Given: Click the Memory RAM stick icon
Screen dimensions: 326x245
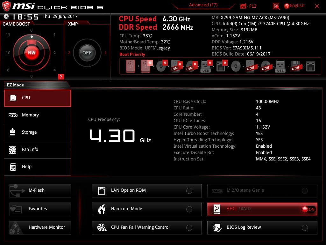Looking at the screenshot, I should [13, 115].
